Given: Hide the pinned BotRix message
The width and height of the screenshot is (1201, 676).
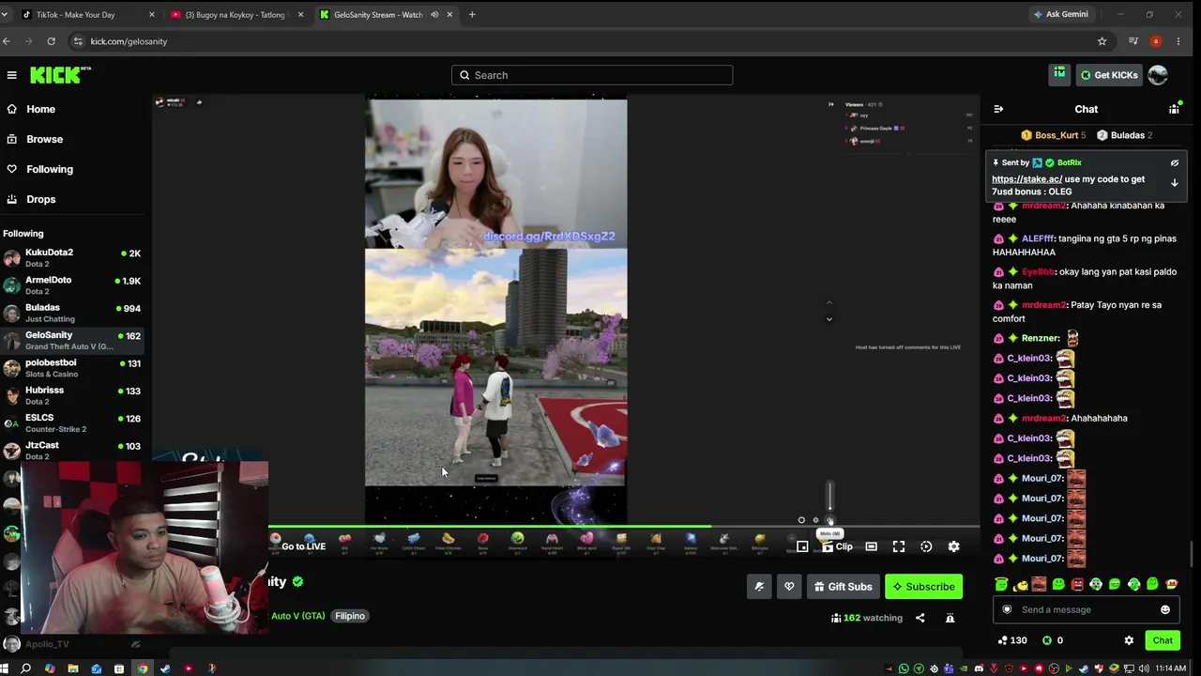Looking at the screenshot, I should click(x=1174, y=163).
